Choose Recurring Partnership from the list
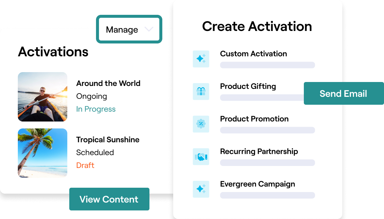The image size is (384, 219). (259, 151)
